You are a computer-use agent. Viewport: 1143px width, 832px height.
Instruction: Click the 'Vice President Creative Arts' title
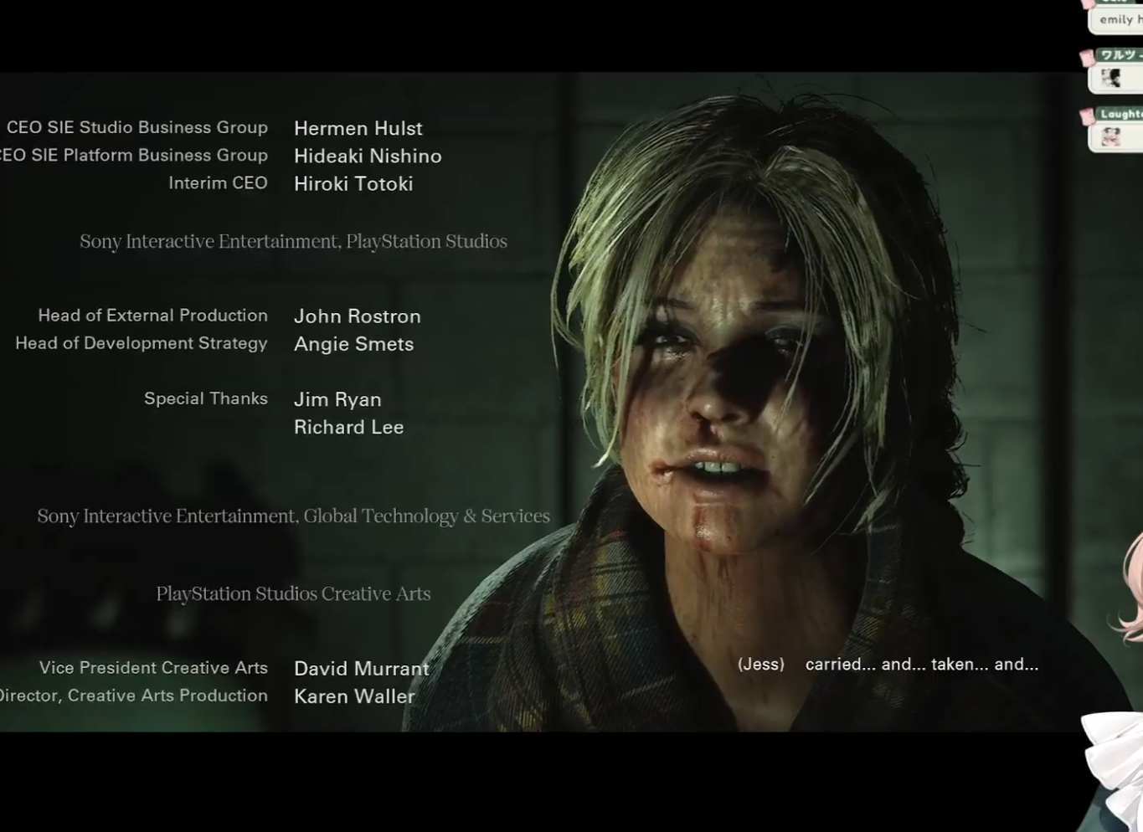coord(153,668)
